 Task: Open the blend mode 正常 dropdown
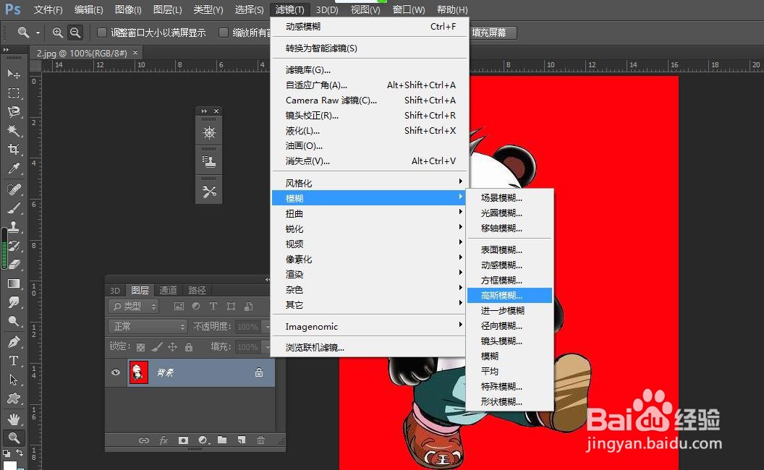tap(148, 326)
